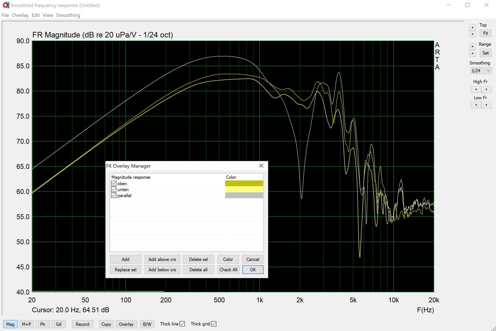Select the gray parallel color swatch
Image resolution: width=496 pixels, height=331 pixels.
[244, 195]
